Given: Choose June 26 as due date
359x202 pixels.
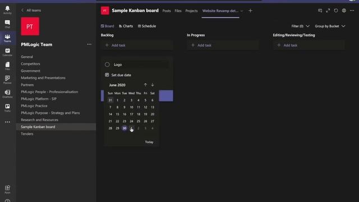Looking at the screenshot, I should tap(145, 121).
